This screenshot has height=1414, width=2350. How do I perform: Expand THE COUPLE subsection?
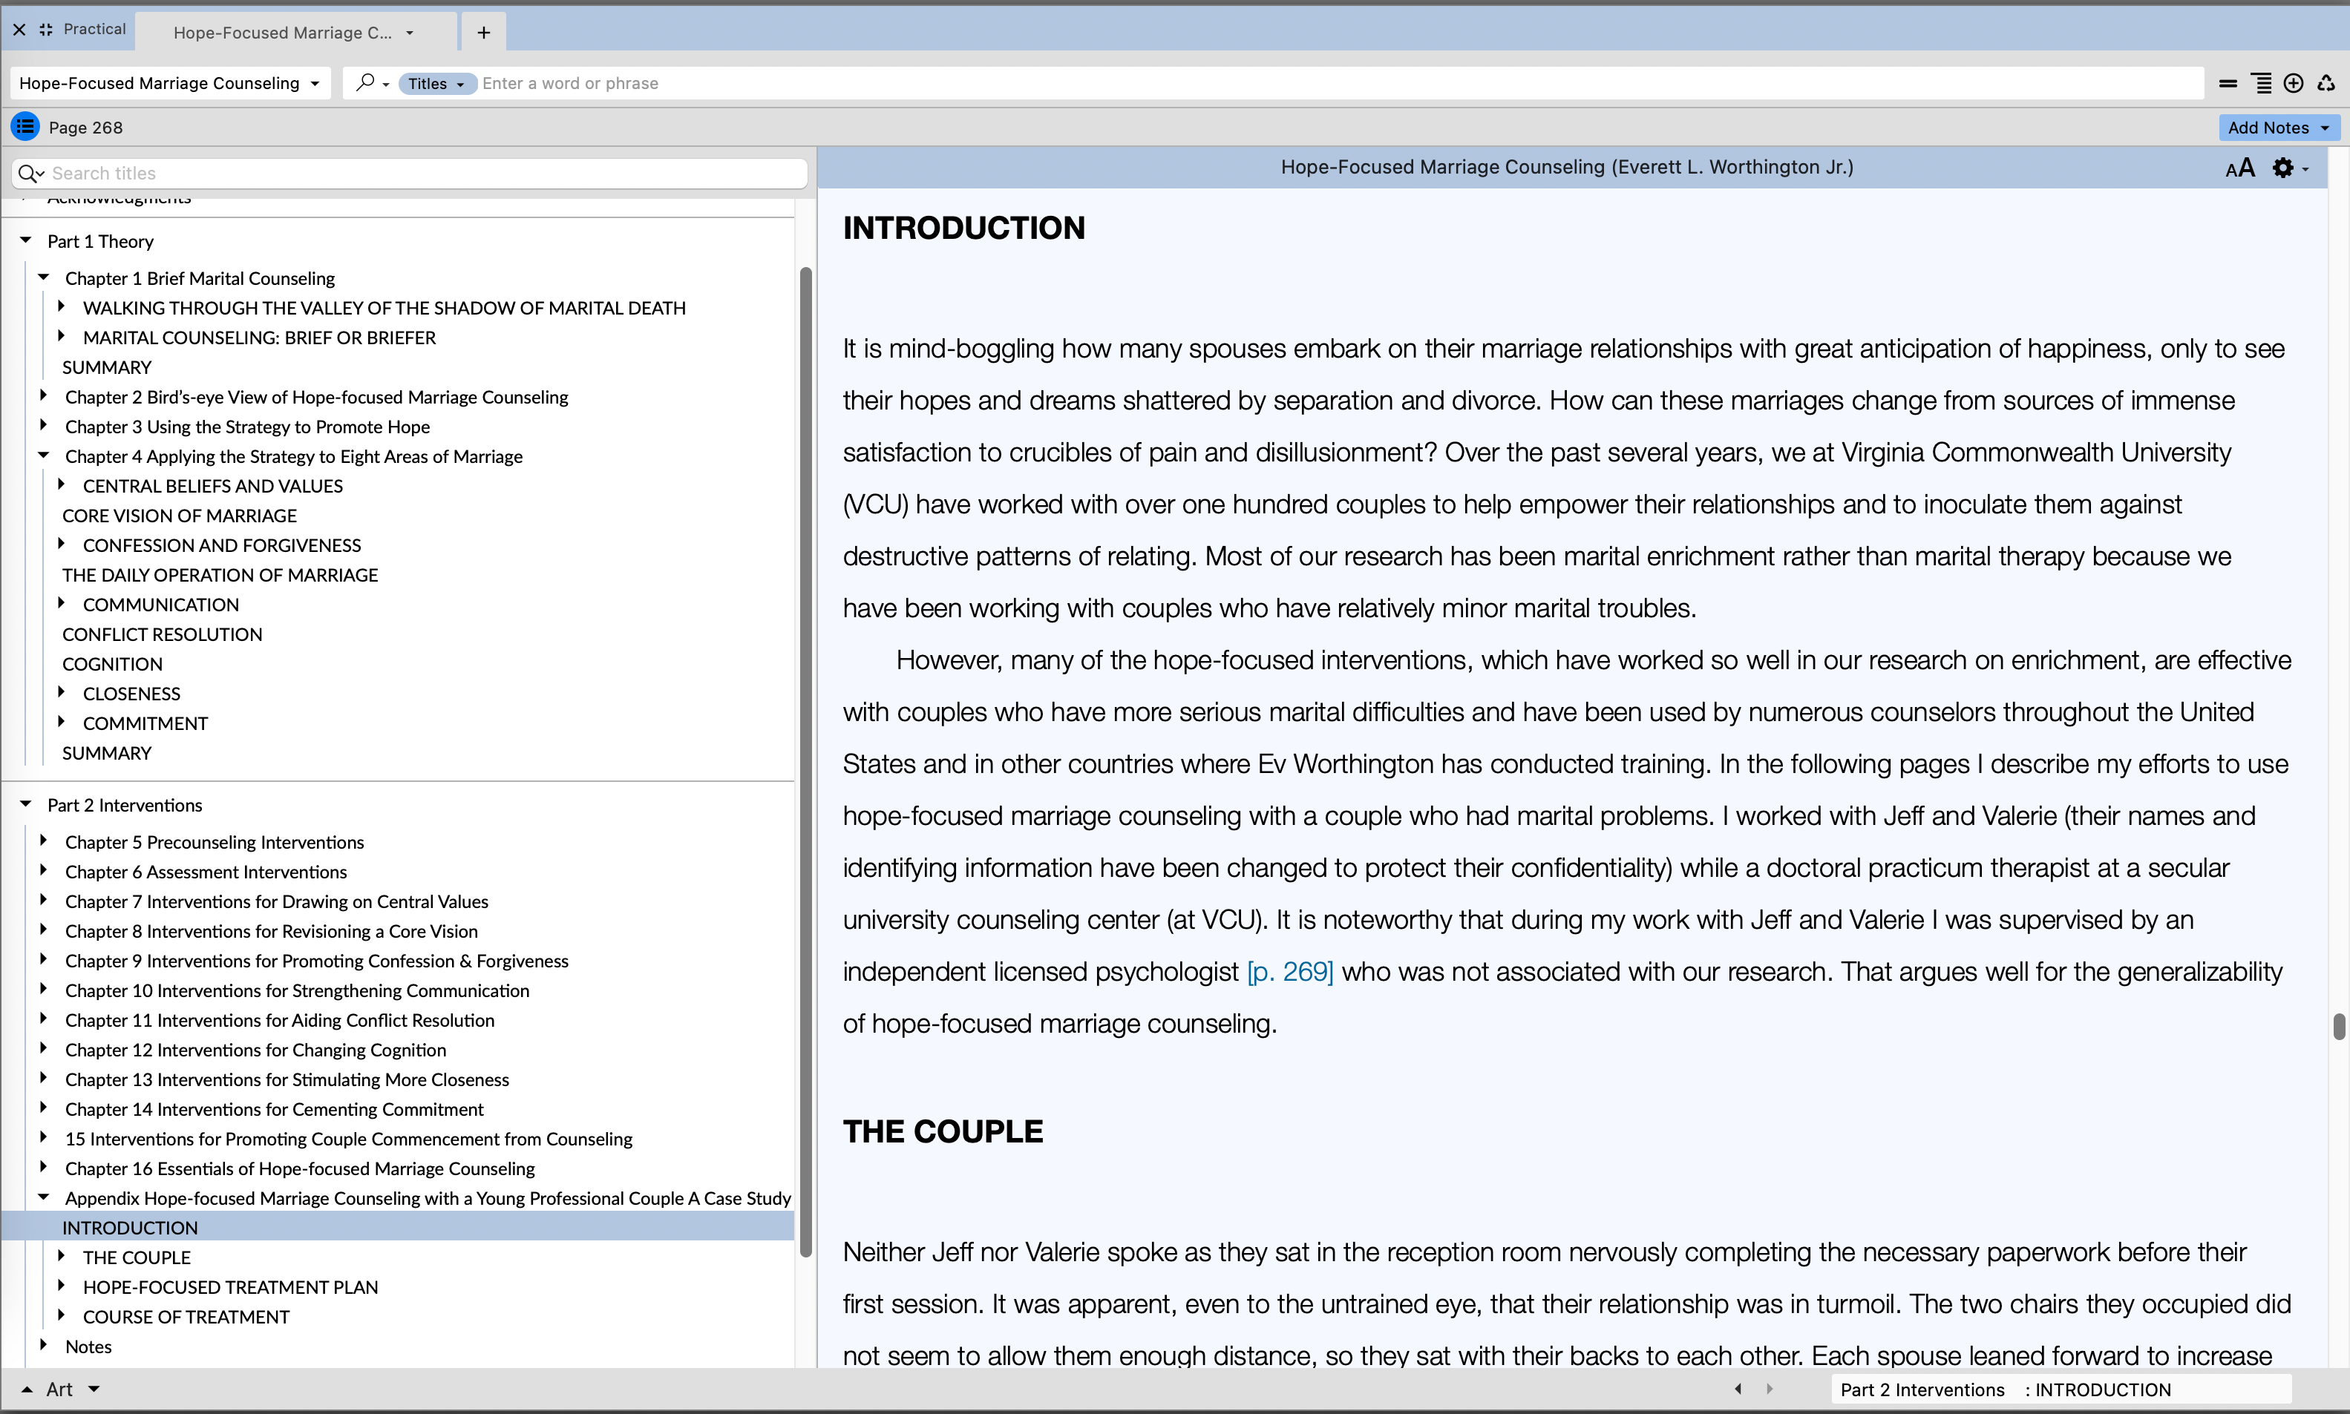61,1256
